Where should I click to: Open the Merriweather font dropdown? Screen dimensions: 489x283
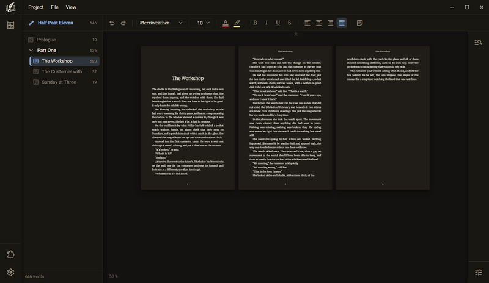click(x=161, y=23)
